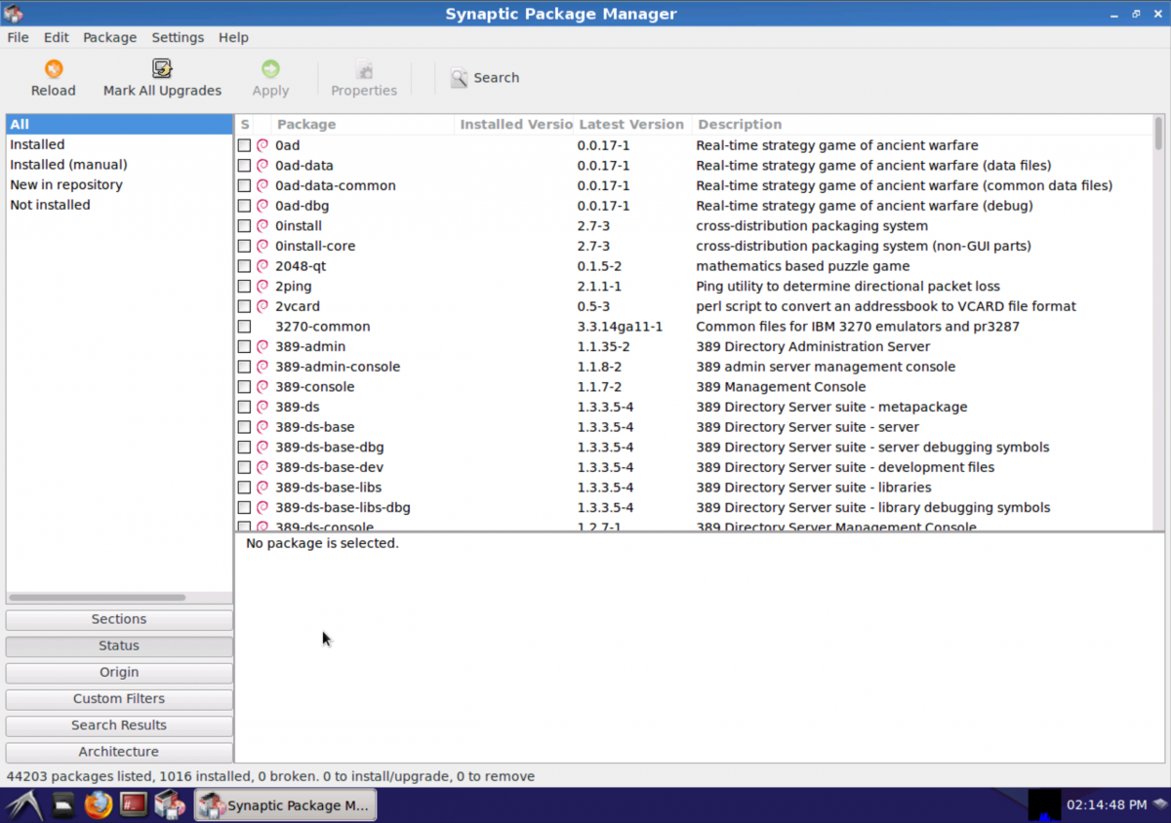Click the Reload toolbar icon
1171x823 pixels.
(x=54, y=69)
